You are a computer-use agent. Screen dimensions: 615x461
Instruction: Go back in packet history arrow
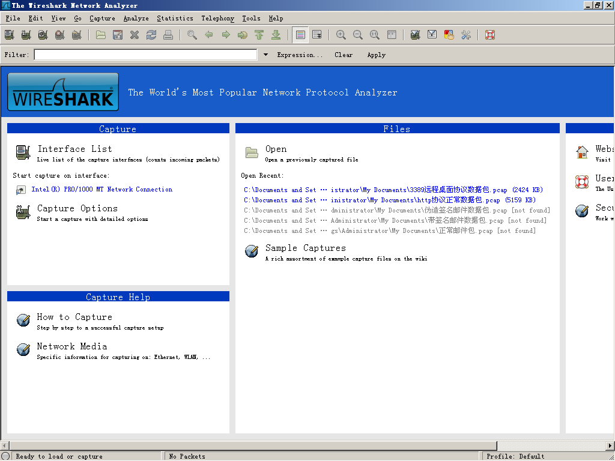click(x=209, y=35)
